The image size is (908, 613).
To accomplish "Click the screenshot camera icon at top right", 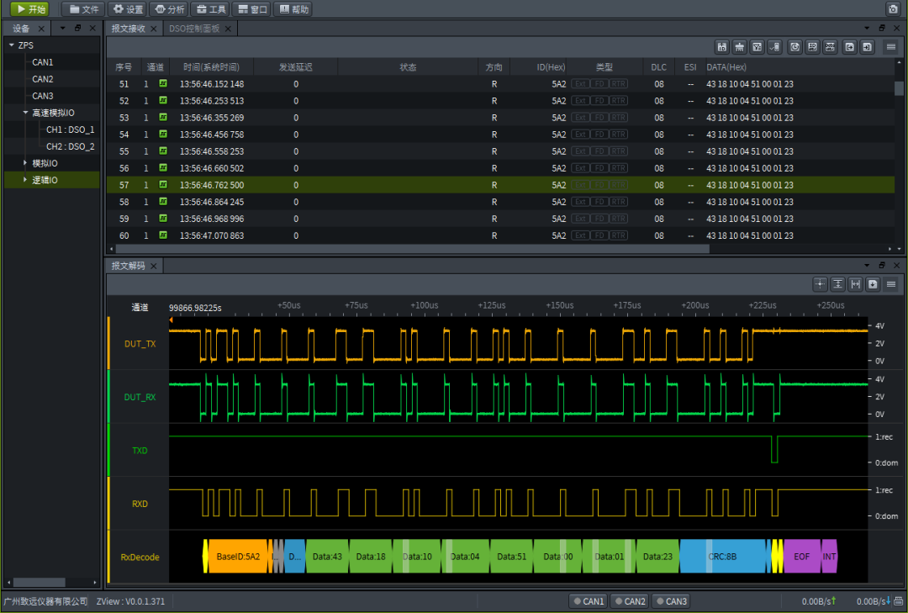I will (x=892, y=9).
